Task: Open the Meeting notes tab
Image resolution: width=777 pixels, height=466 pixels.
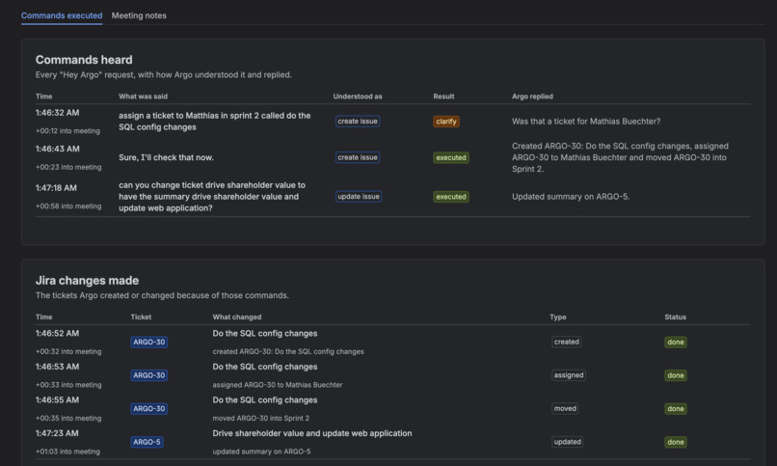Action: [139, 15]
